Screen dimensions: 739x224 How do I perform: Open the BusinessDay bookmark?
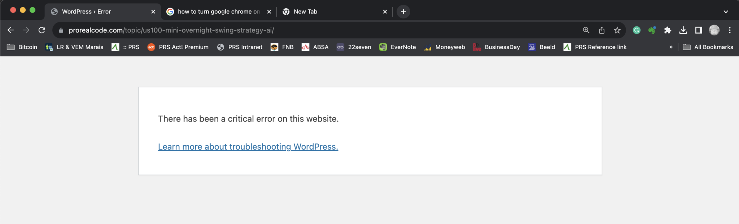(497, 47)
